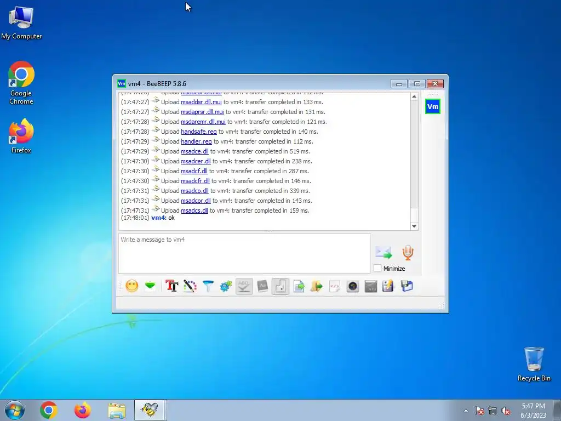Click the chat scrollbar down arrow

[x=414, y=226]
